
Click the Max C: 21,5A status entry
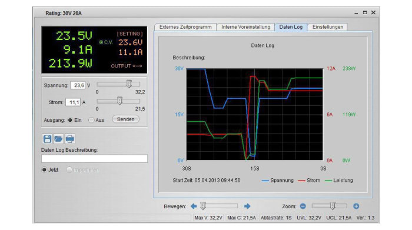241,218
